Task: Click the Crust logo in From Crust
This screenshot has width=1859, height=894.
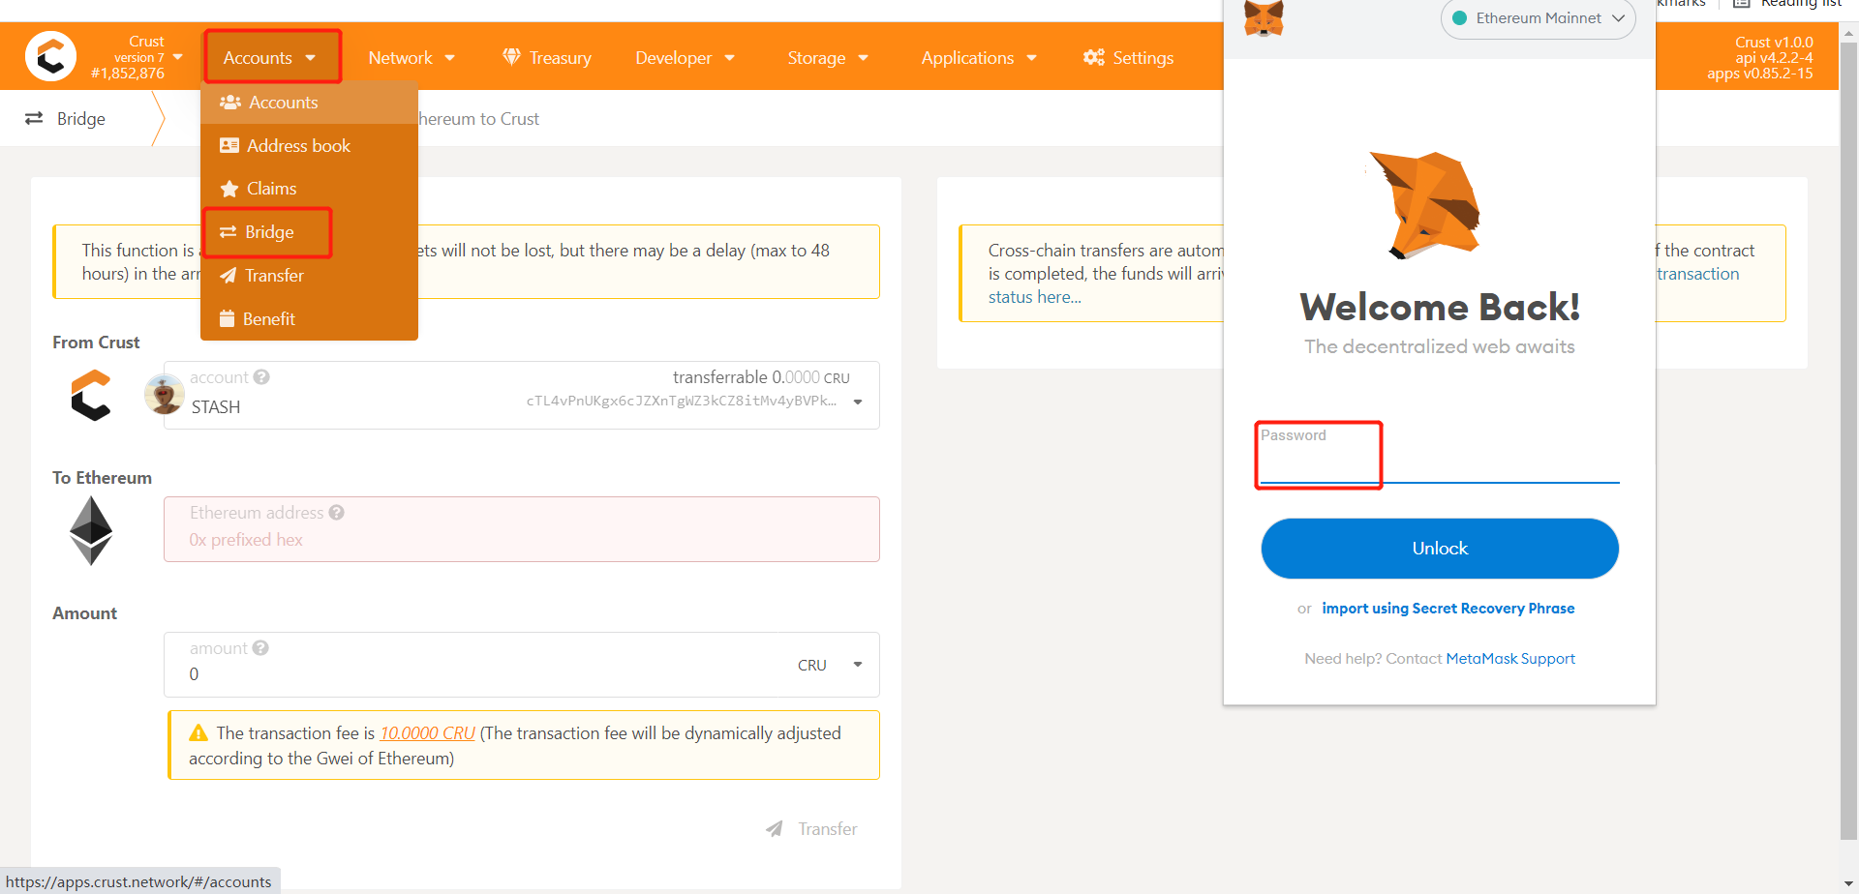Action: coord(91,395)
